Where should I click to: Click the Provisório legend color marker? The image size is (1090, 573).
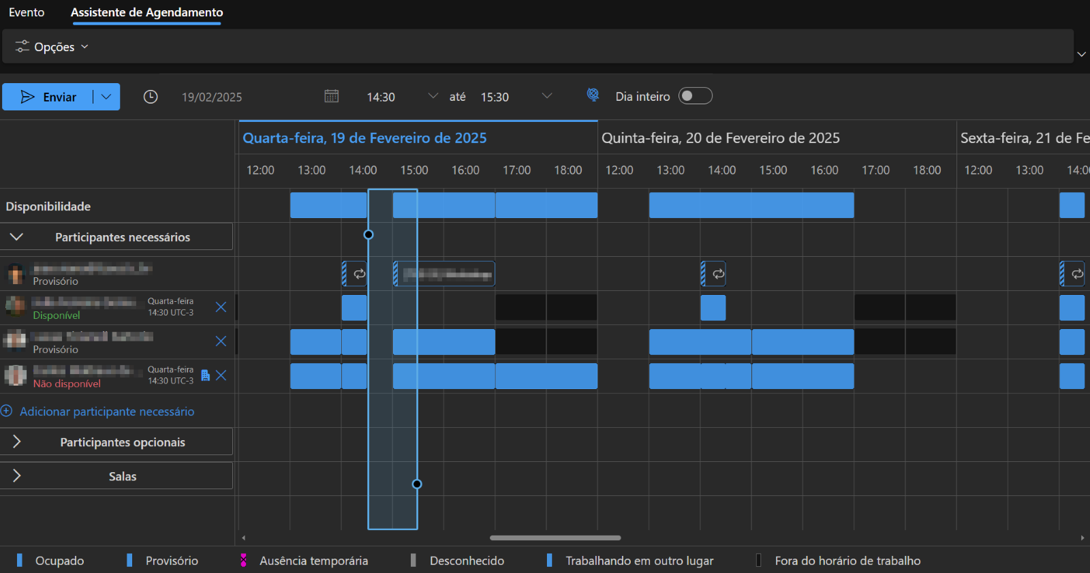point(129,560)
